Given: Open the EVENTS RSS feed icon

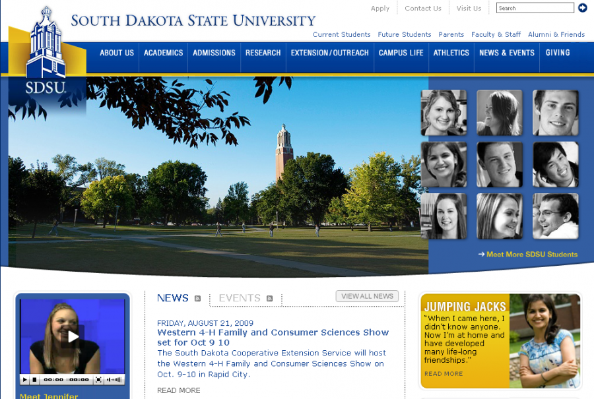Looking at the screenshot, I should pyautogui.click(x=269, y=298).
